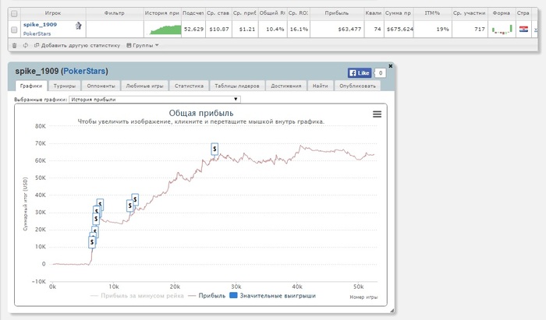The image size is (546, 320).
Task: Click the 10.4% total ROI cell
Action: click(x=275, y=29)
